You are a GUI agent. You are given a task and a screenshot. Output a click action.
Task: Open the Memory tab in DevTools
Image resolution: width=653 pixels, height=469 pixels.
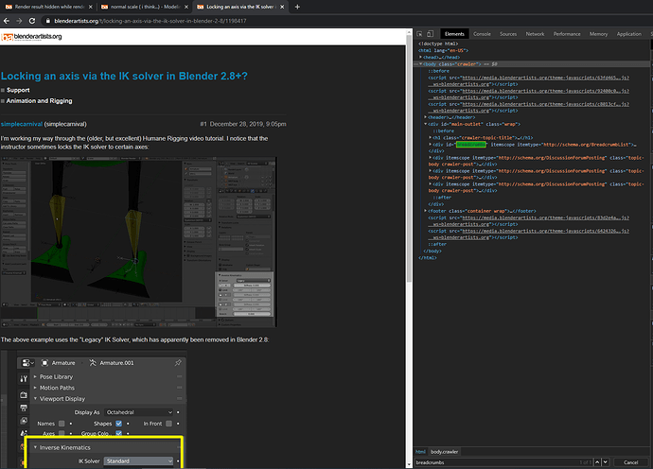click(598, 34)
